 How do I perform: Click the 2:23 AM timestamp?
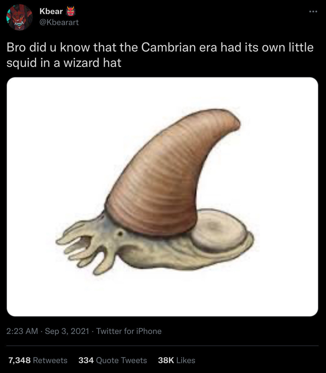(x=22, y=331)
